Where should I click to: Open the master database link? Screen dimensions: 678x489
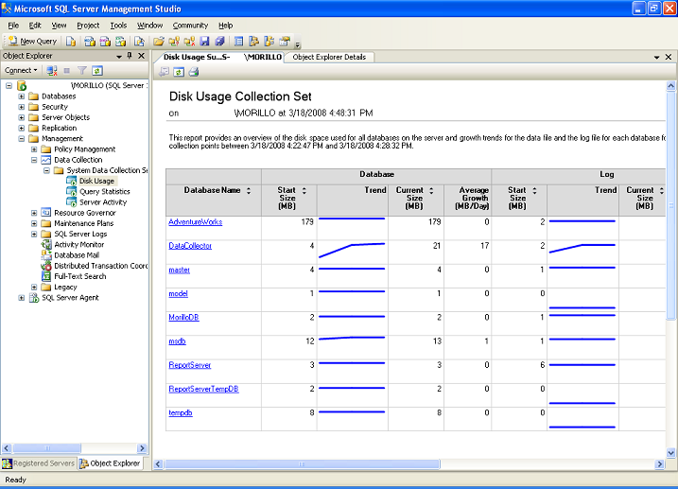tap(179, 270)
